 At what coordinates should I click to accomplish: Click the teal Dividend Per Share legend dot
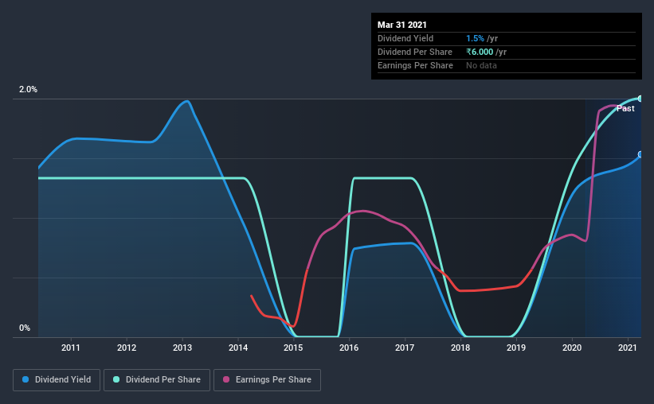(116, 379)
